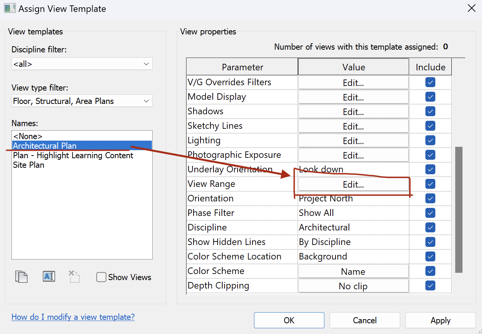Screen dimensions: 482x334
Task: Open the modify view template help link
Action: (73, 317)
